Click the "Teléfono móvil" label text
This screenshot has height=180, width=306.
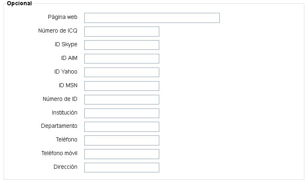(x=59, y=153)
